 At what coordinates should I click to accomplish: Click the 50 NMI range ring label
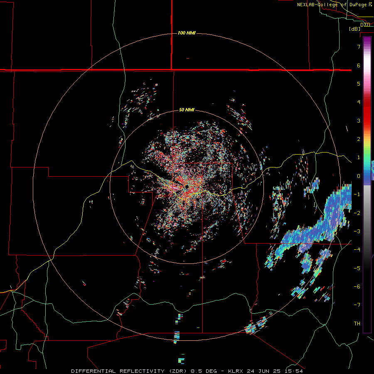tap(187, 110)
